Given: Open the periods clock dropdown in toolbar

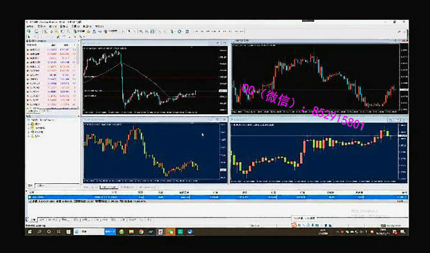Looking at the screenshot, I should [179, 32].
